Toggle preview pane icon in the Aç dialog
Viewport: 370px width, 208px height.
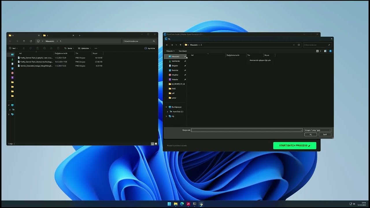325,51
